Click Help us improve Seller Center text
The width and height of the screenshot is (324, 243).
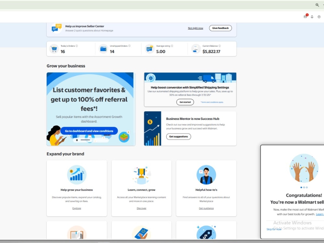[x=85, y=26]
